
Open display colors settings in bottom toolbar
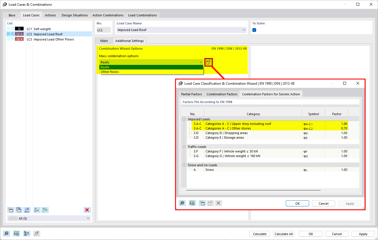tap(27, 233)
